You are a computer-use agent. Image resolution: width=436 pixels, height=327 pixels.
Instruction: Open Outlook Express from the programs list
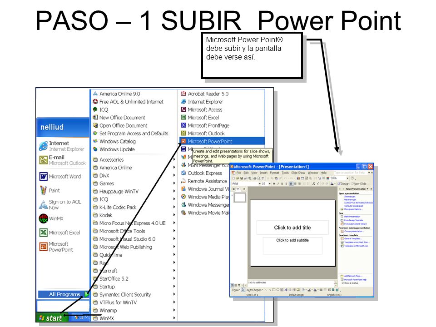(202, 173)
